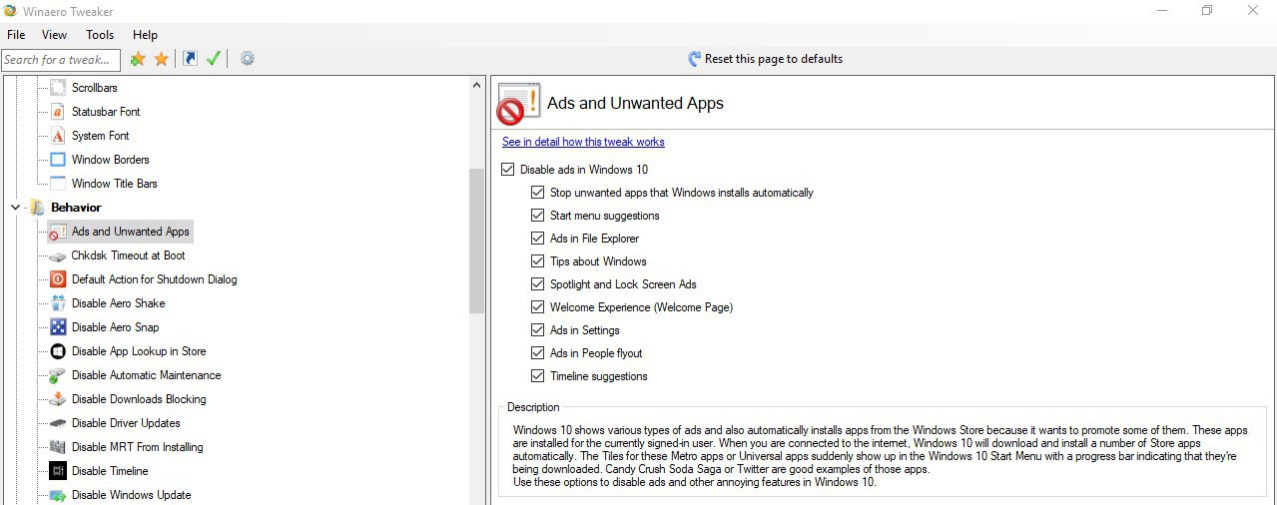Image resolution: width=1277 pixels, height=505 pixels.
Task: Select Disable Driver Updates label
Action: click(x=126, y=423)
